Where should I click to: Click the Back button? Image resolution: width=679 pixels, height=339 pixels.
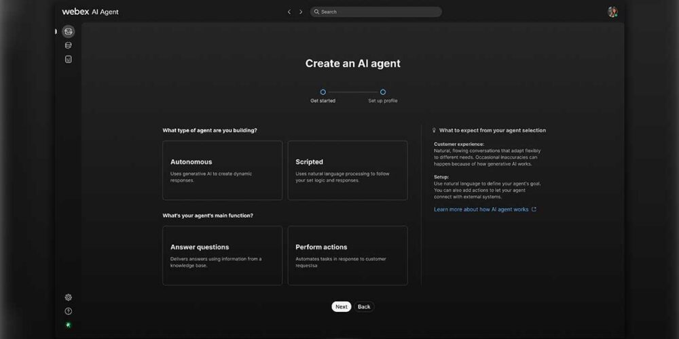[x=364, y=306]
